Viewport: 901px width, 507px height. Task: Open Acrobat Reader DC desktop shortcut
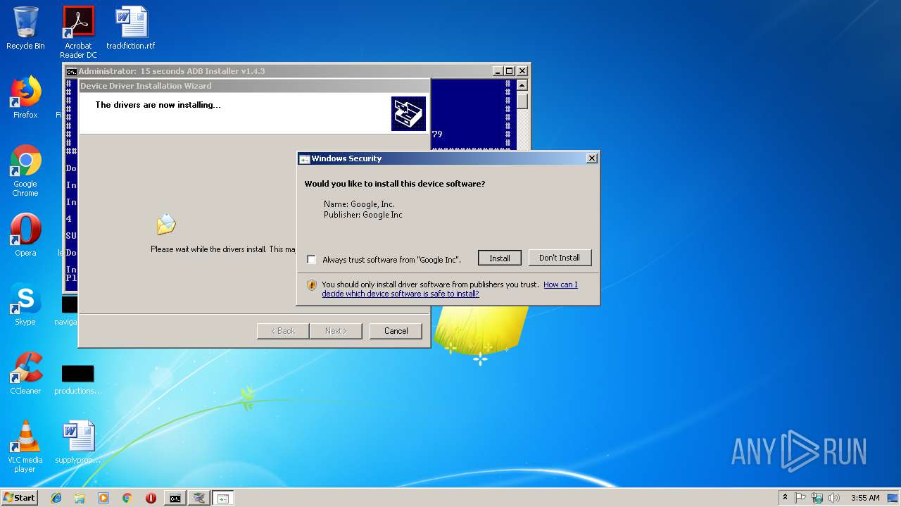point(78,32)
